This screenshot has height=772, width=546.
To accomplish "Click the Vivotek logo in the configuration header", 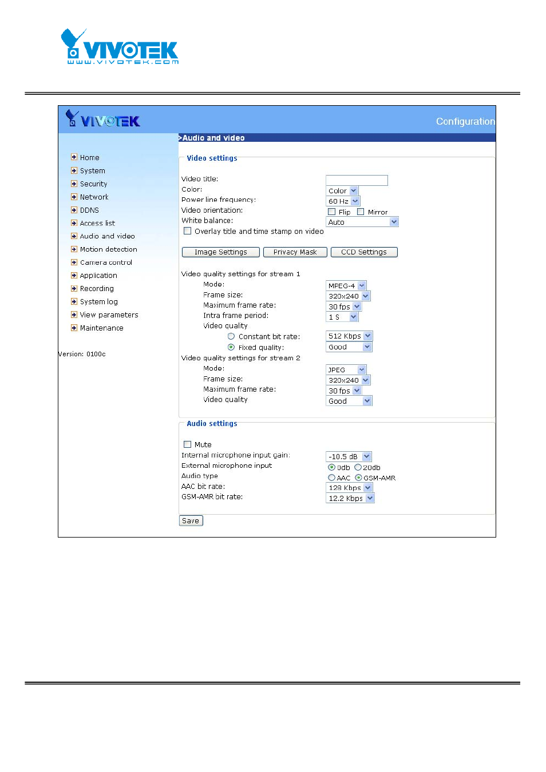I will 103,119.
